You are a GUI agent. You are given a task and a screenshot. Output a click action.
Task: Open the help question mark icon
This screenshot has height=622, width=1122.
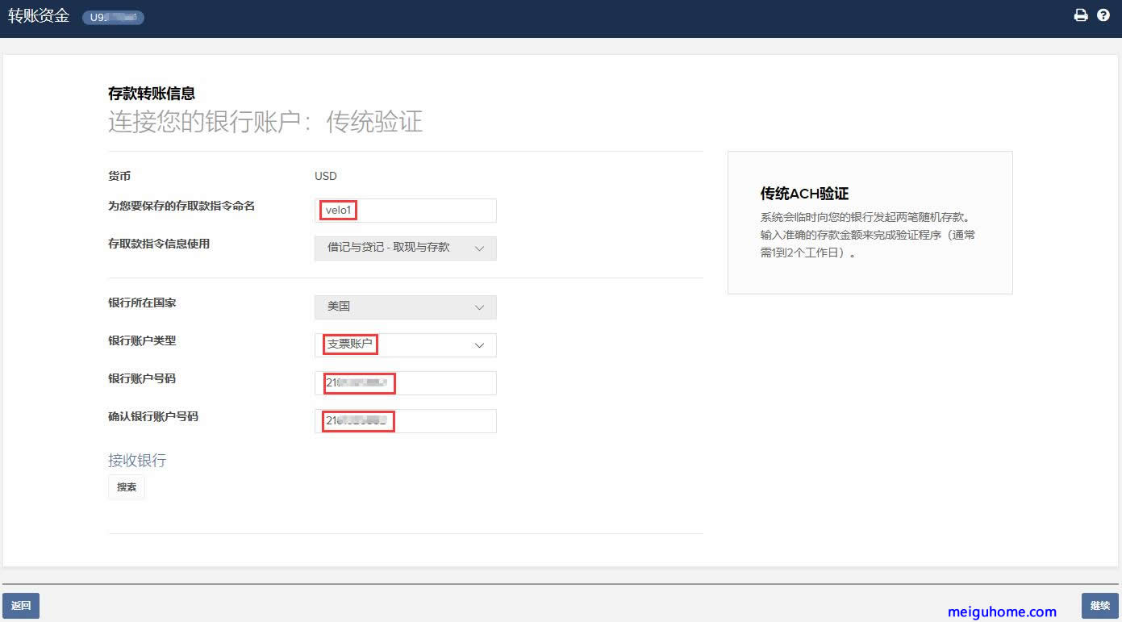[x=1103, y=15]
